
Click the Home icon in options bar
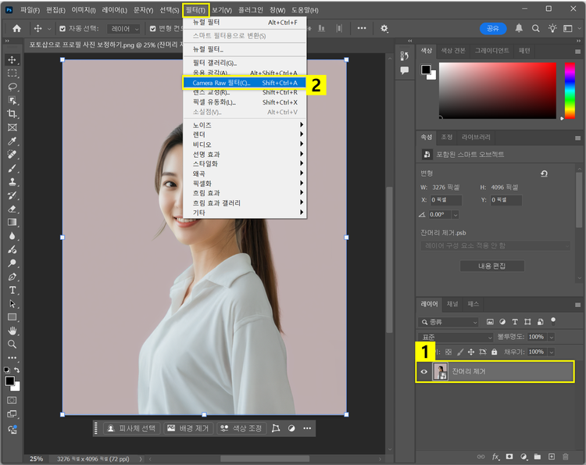pos(16,28)
